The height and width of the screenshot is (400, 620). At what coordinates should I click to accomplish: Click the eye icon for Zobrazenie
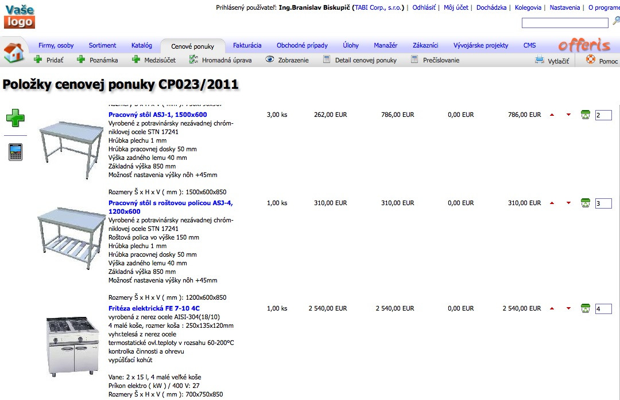pyautogui.click(x=270, y=59)
